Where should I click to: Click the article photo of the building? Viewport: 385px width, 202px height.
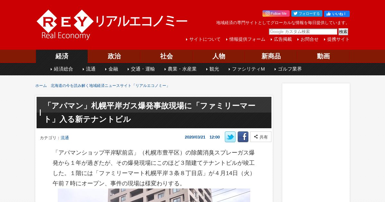154,195
